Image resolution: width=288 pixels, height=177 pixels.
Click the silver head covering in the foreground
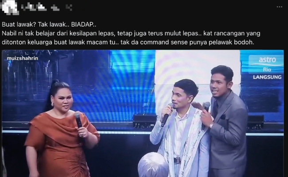point(153,165)
